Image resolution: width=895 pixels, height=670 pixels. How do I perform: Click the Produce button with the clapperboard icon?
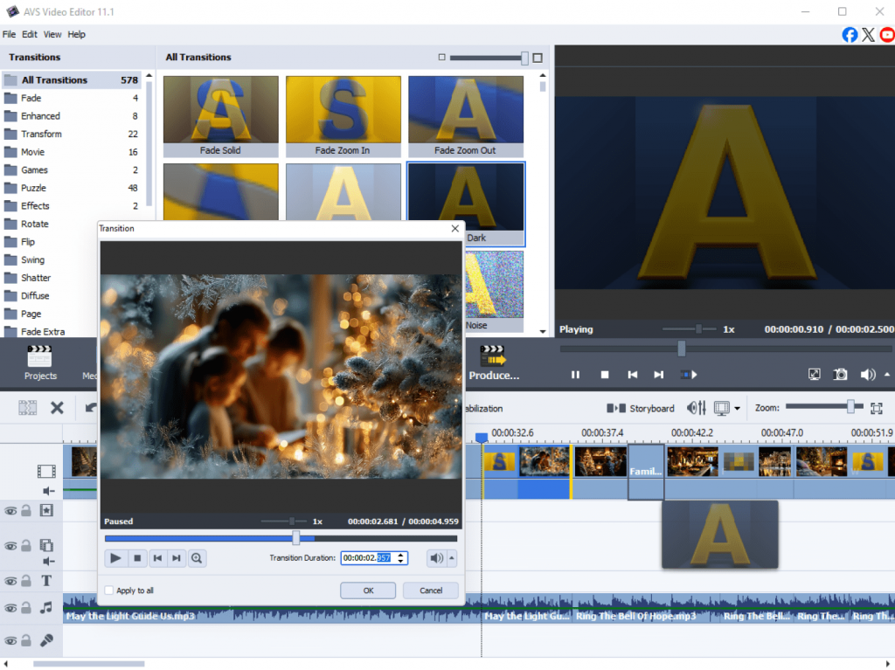tap(494, 363)
